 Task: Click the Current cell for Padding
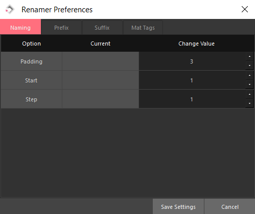coord(101,61)
